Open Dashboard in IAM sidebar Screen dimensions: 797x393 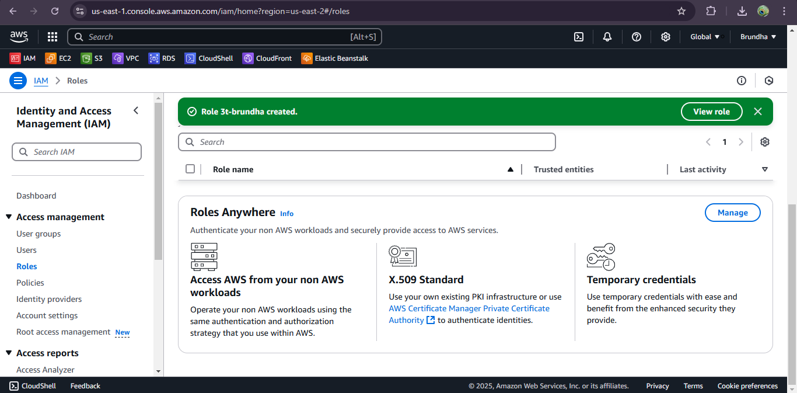tap(36, 196)
